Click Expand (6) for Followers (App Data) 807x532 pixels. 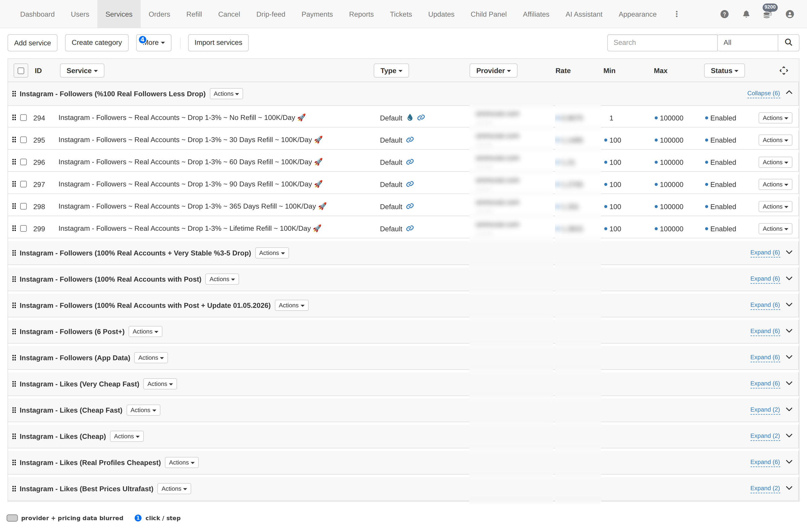(x=765, y=357)
